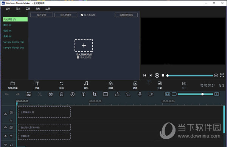Open the first menu (File) in menu bar
This screenshot has height=147, width=227.
8,9
